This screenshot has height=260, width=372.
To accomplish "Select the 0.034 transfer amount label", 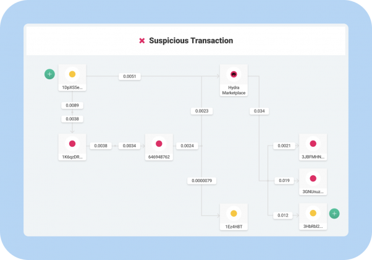I will [x=260, y=111].
